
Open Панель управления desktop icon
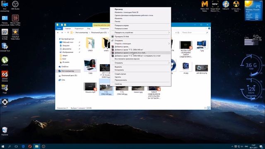[x=5, y=21]
